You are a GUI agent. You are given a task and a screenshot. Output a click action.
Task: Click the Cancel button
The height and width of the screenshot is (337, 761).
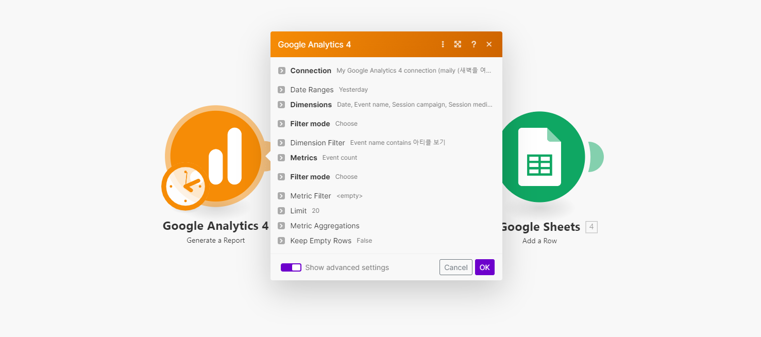[456, 267]
